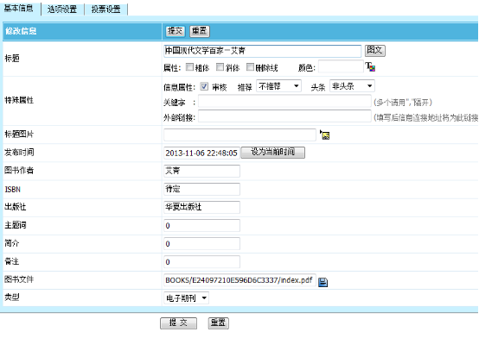Click the 设为当前时间 button
The width and height of the screenshot is (479, 338).
(x=273, y=152)
